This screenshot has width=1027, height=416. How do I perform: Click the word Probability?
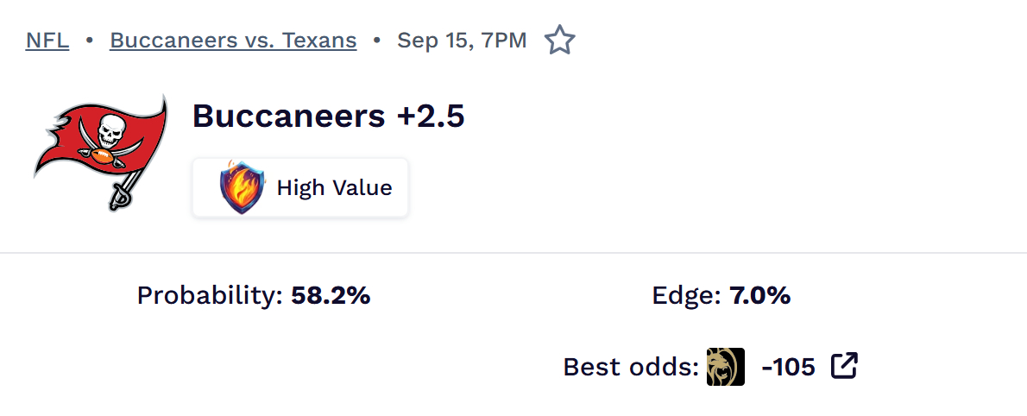[210, 296]
